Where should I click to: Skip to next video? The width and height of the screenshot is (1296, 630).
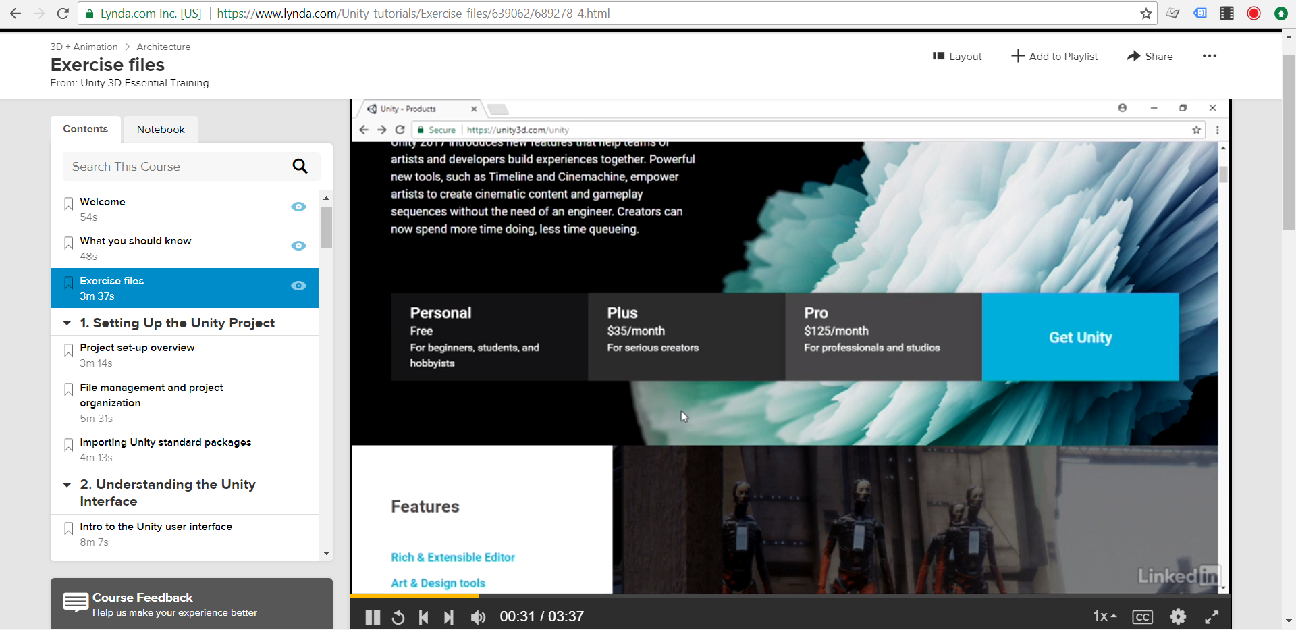449,617
